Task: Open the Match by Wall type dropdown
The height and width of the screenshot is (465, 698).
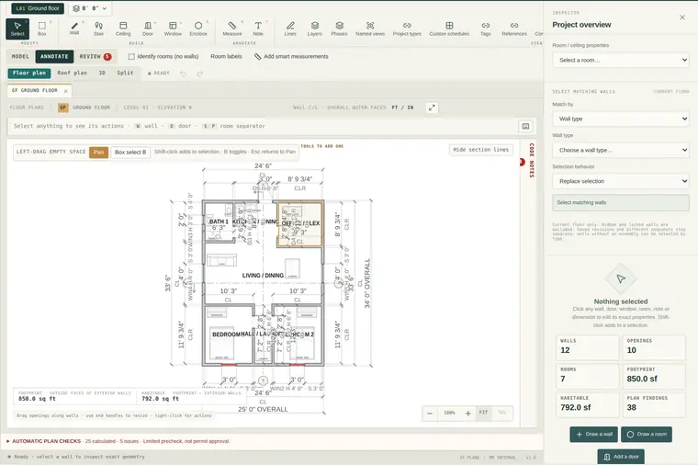Action: coord(621,119)
